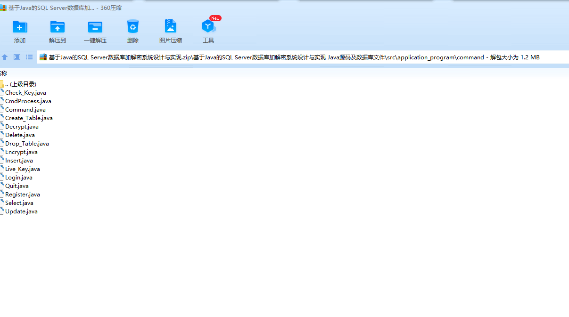Click the file icon beside Quit.java
Image resolution: width=569 pixels, height=317 pixels.
click(1, 186)
